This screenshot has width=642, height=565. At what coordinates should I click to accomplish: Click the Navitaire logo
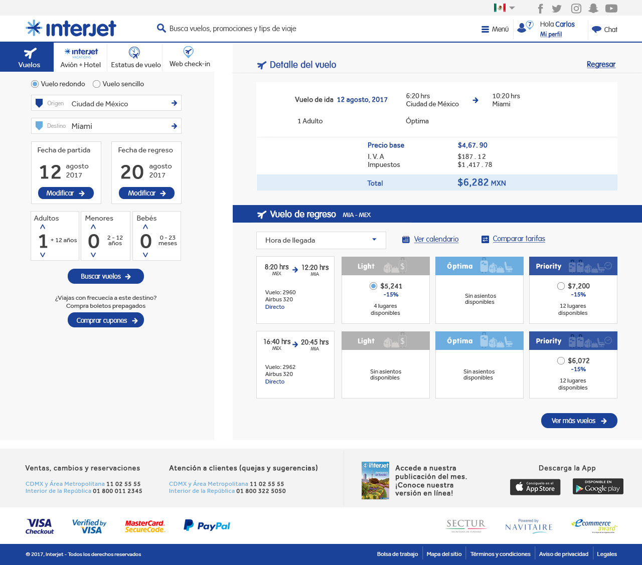coord(529,526)
